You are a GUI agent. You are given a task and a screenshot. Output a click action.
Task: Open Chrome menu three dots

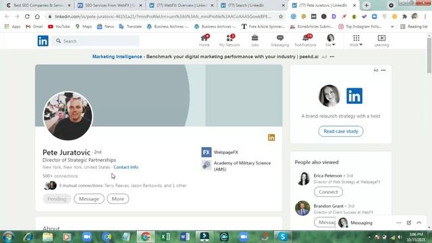425,16
